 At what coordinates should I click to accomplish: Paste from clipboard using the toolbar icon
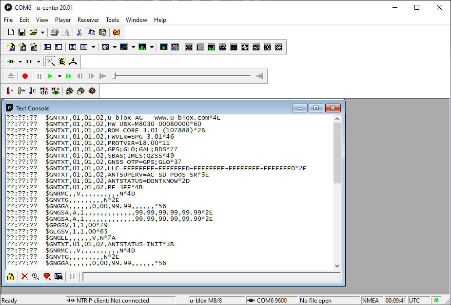[102, 32]
